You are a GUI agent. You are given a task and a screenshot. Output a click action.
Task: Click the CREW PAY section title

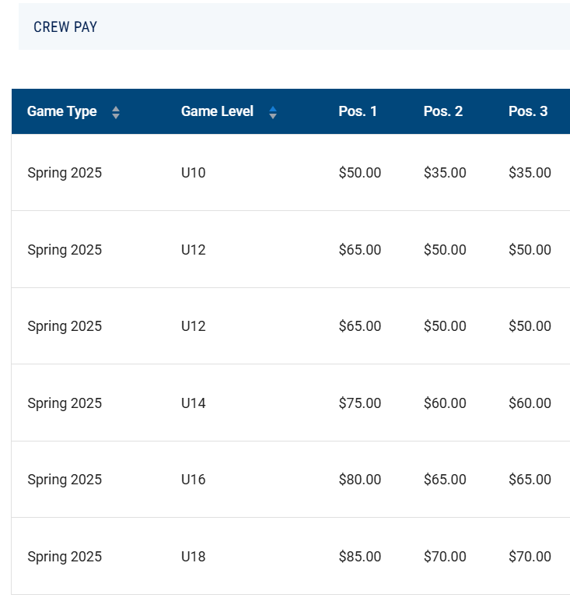pos(65,27)
